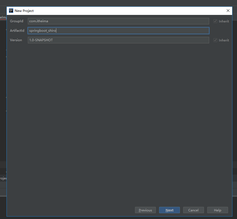Screen dimensions: 237x219
Task: Go back with the Previous button
Action: [x=145, y=210]
